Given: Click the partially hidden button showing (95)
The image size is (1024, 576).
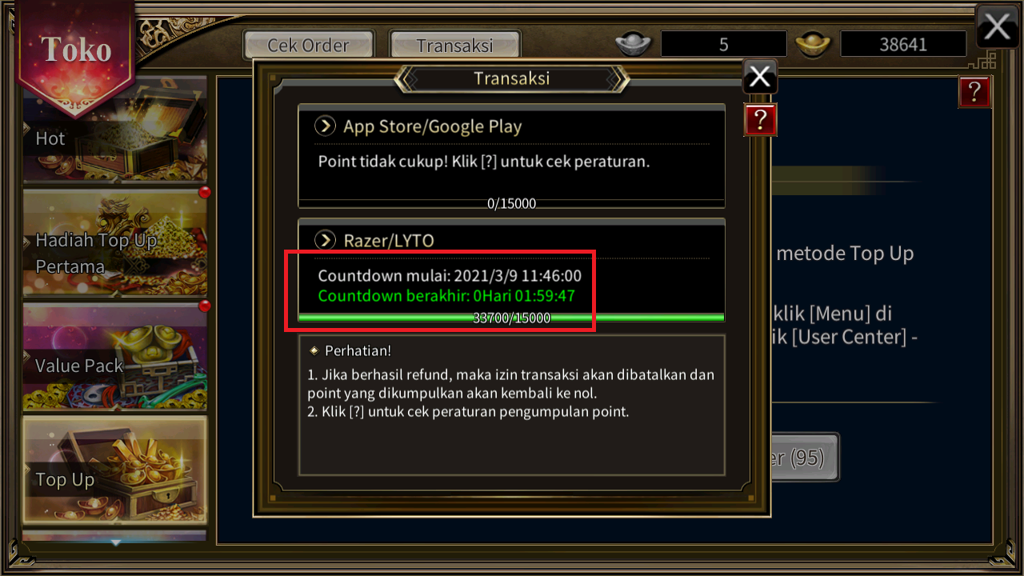Looking at the screenshot, I should pos(804,458).
